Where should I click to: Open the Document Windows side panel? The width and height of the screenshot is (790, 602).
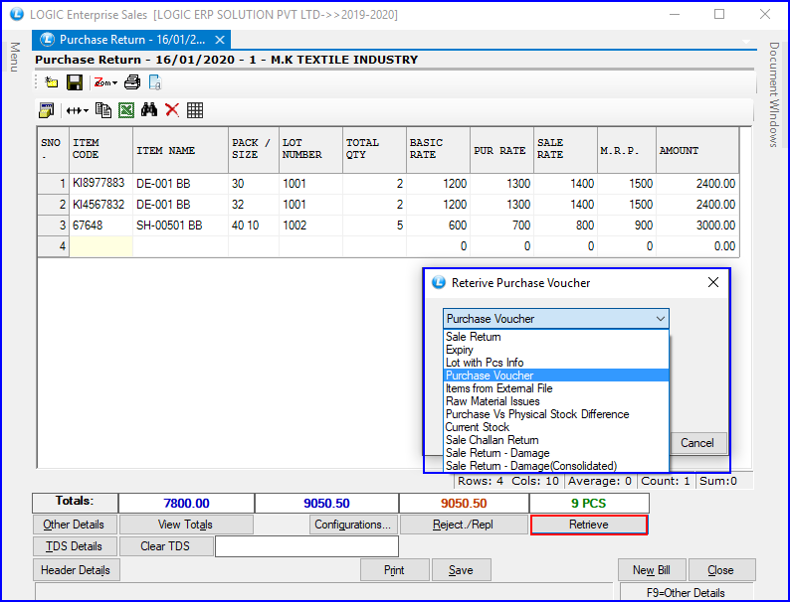[774, 94]
